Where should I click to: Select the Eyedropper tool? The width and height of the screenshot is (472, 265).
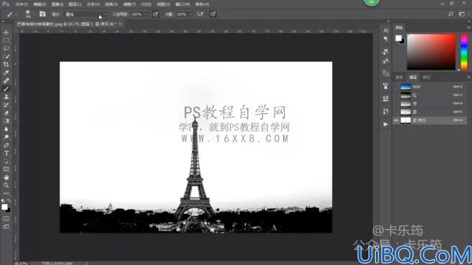[x=6, y=73]
